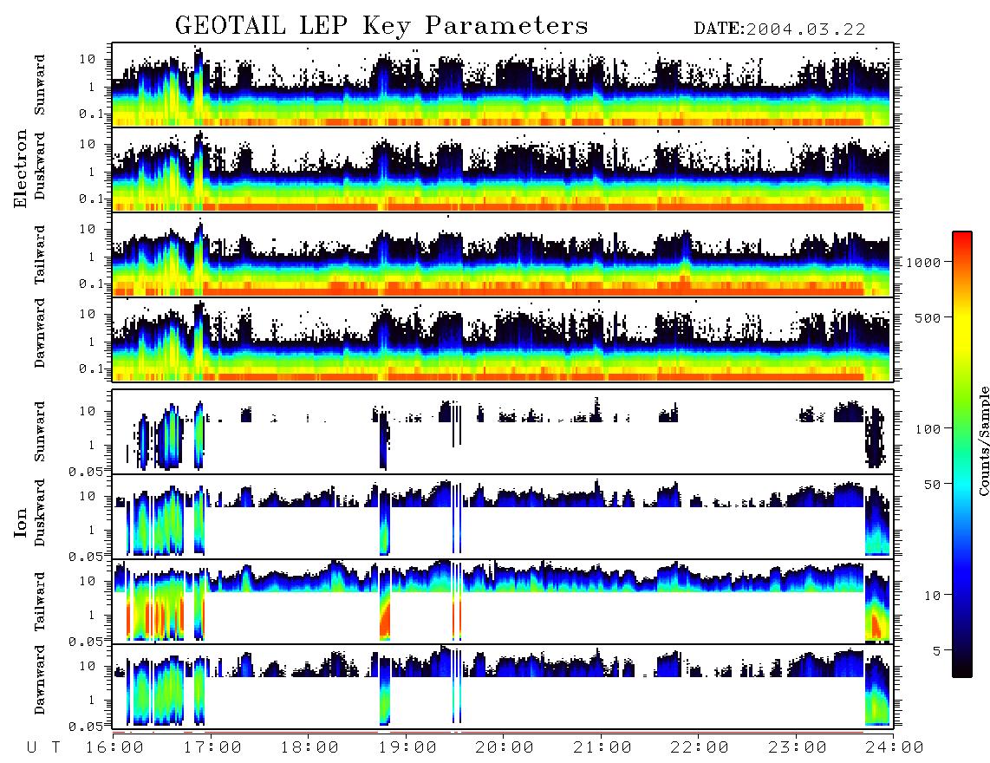Click the 'Counts/Sample' colorbar label
Screen dimensions: 990x763
983,440
